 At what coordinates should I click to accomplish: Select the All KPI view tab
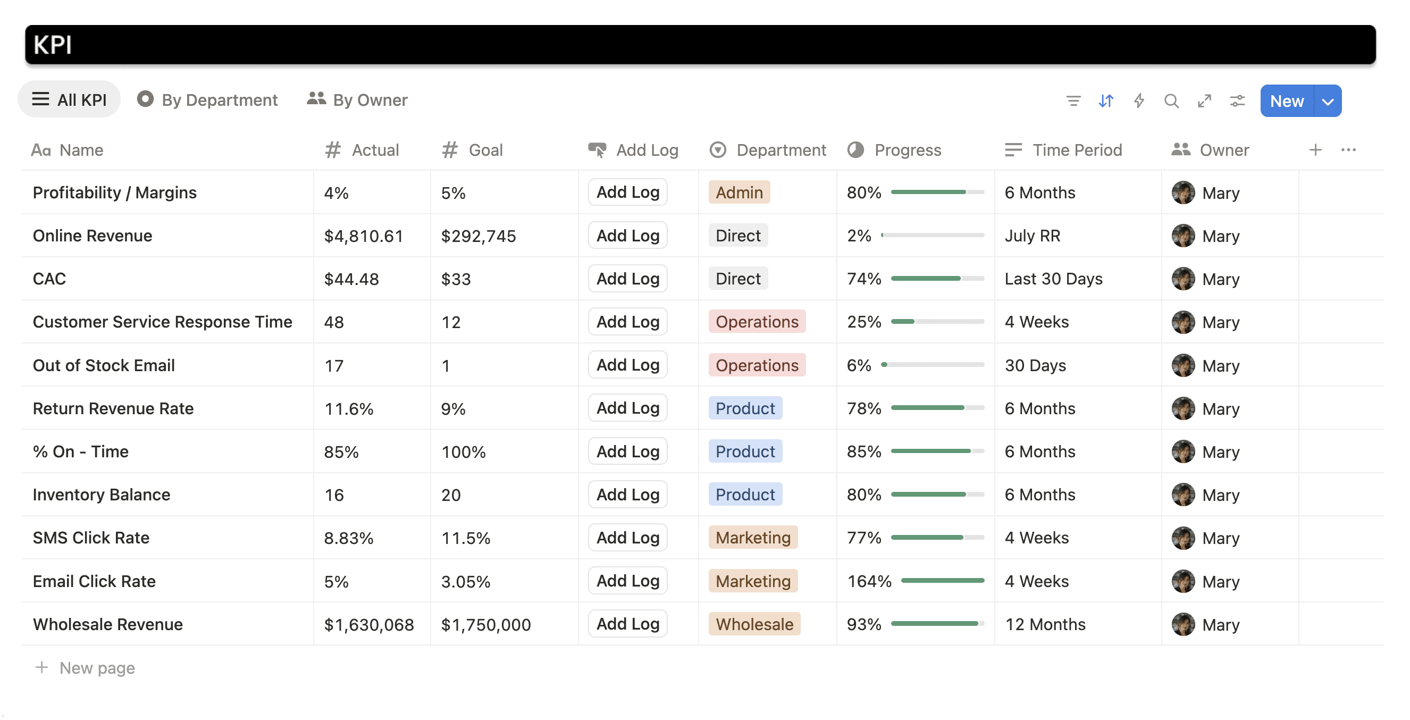(x=70, y=99)
